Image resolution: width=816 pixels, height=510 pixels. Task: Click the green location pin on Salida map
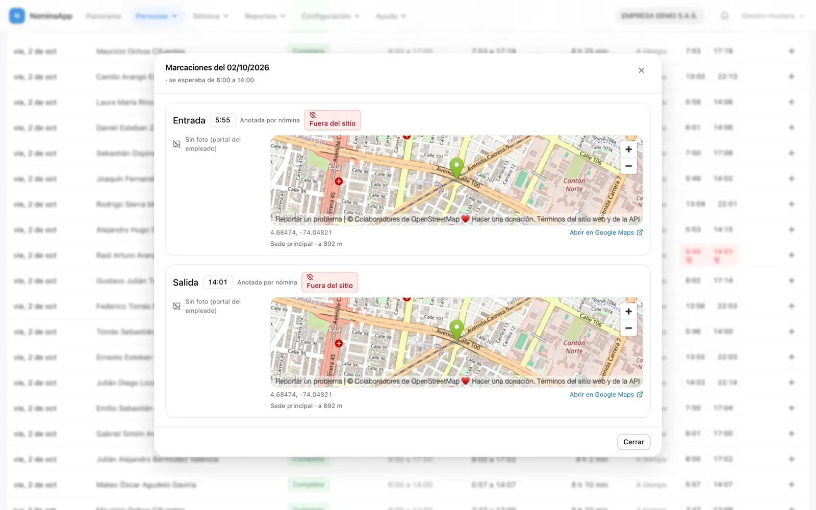coord(456,330)
